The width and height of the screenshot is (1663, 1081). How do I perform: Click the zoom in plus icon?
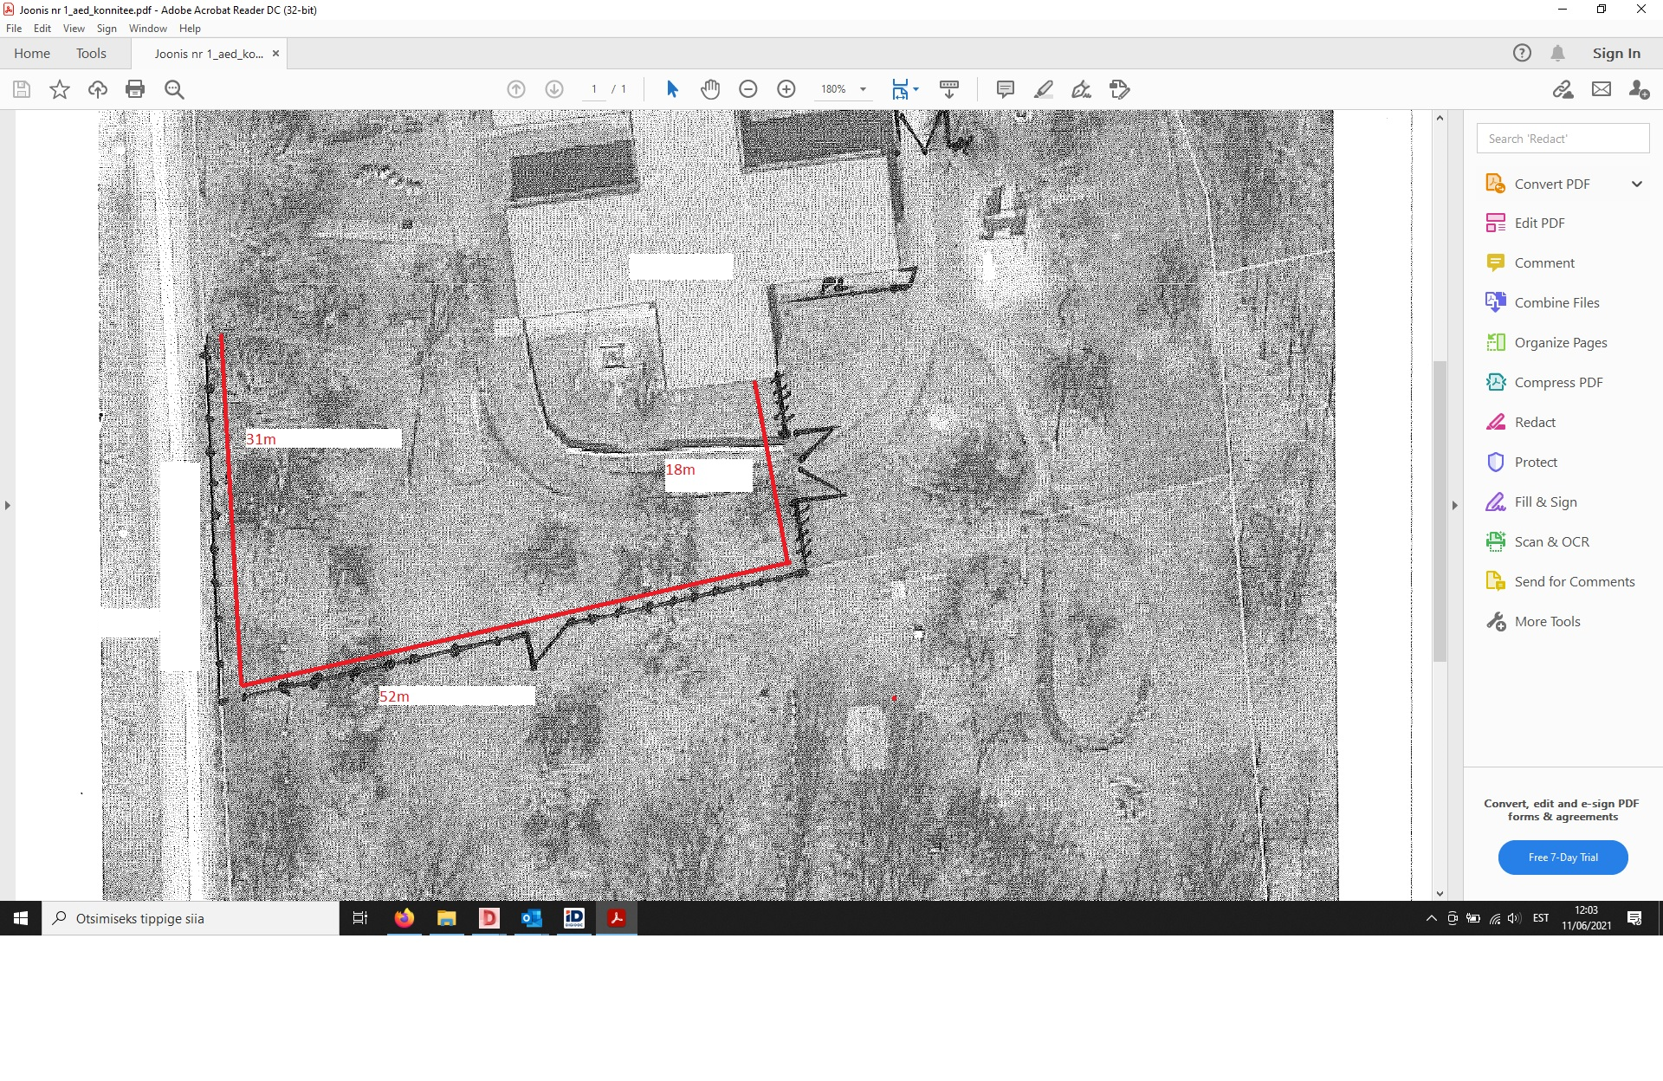click(786, 89)
